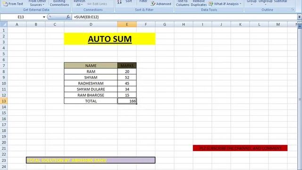Select row 21 header
This screenshot has height=170, width=302.
[x=4, y=148]
